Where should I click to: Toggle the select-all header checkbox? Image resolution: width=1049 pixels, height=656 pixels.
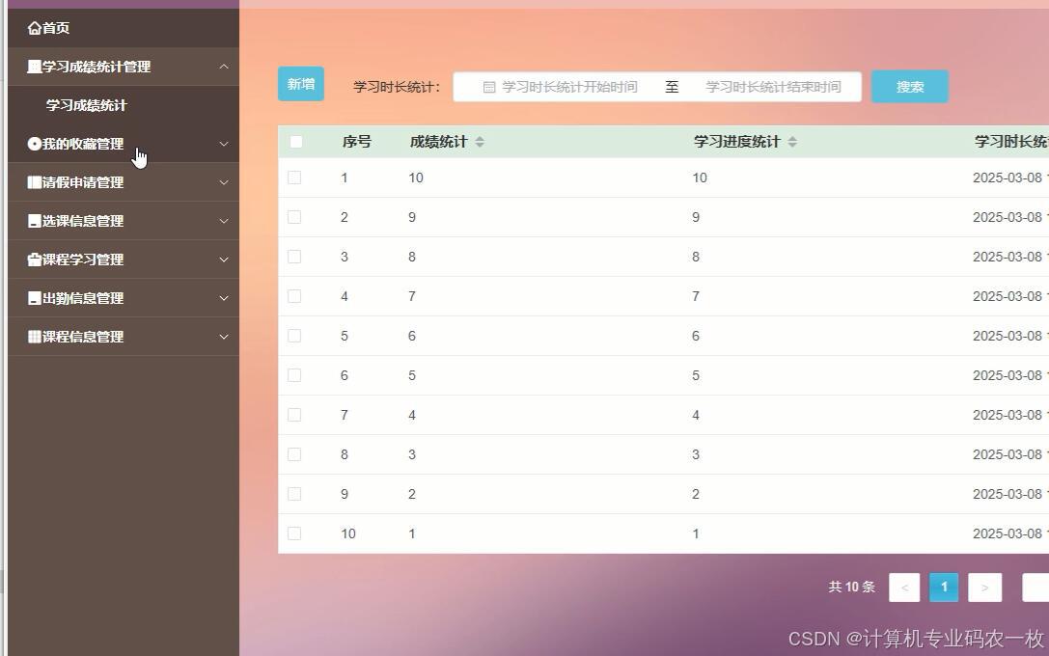tap(295, 142)
